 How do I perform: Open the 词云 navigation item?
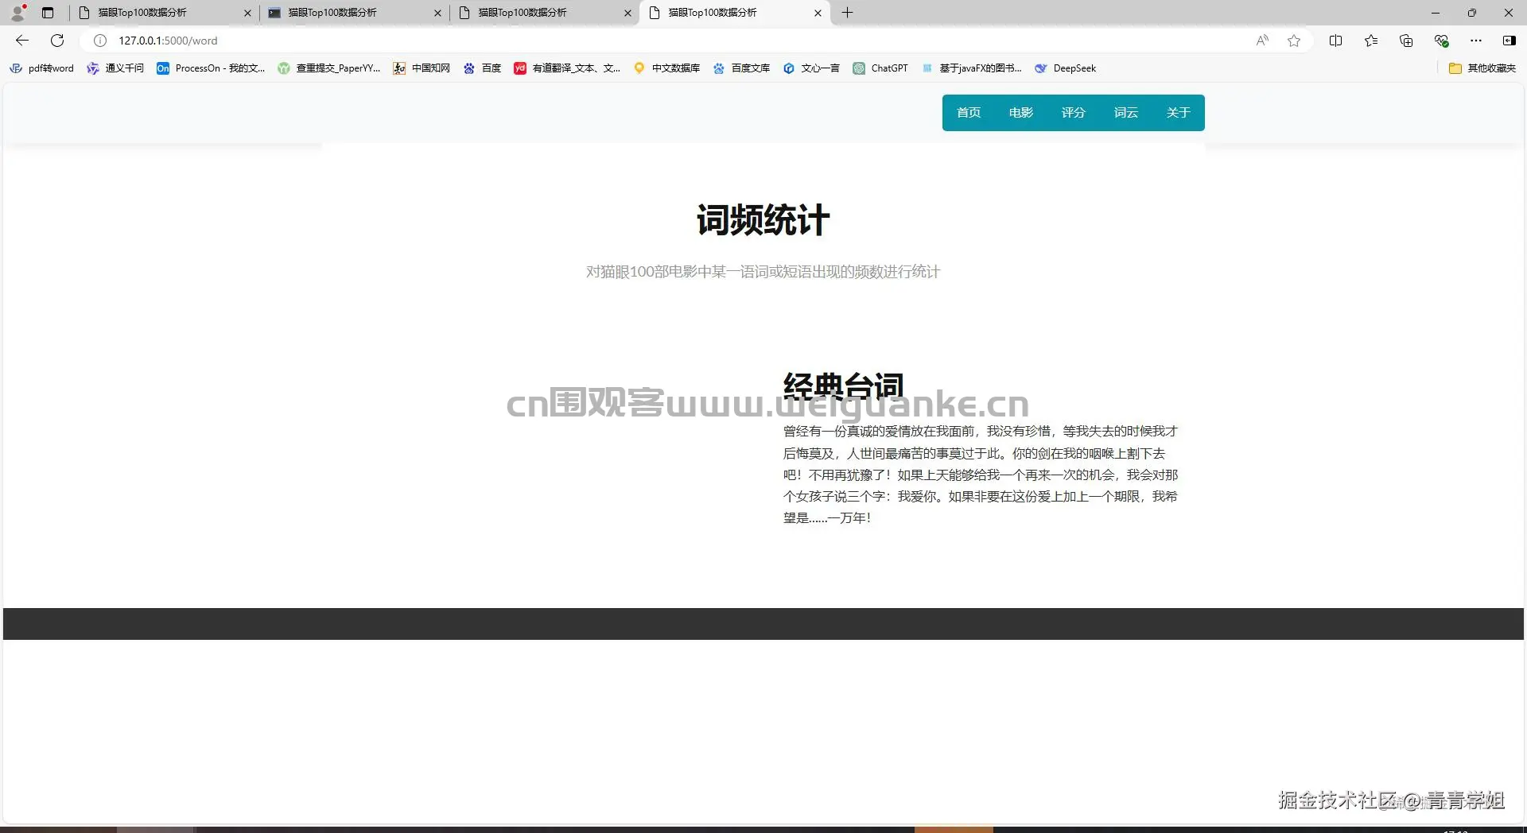tap(1126, 113)
